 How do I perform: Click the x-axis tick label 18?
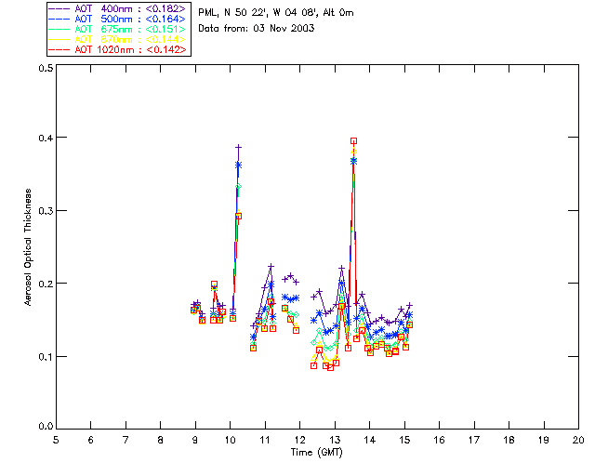(x=509, y=440)
